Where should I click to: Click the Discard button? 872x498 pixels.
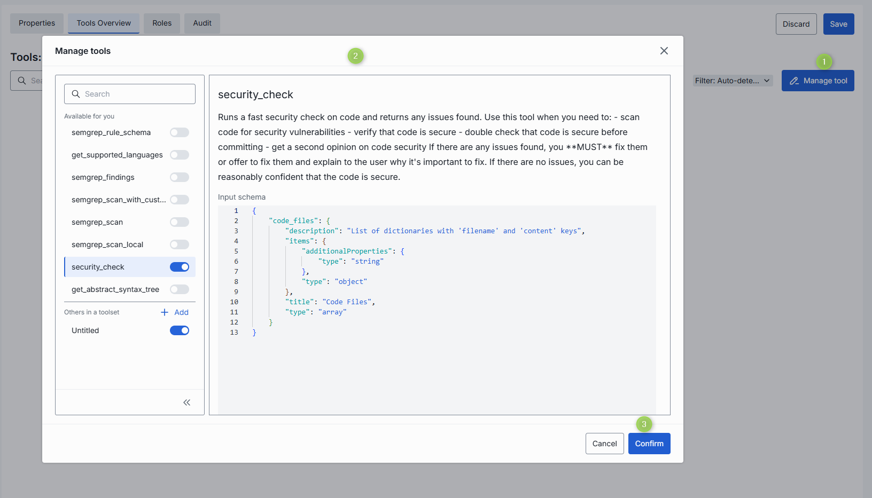coord(796,24)
